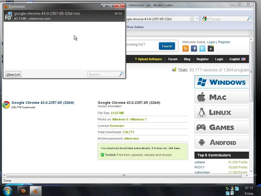
Task: Click the US flag language icon
Action: [243, 59]
